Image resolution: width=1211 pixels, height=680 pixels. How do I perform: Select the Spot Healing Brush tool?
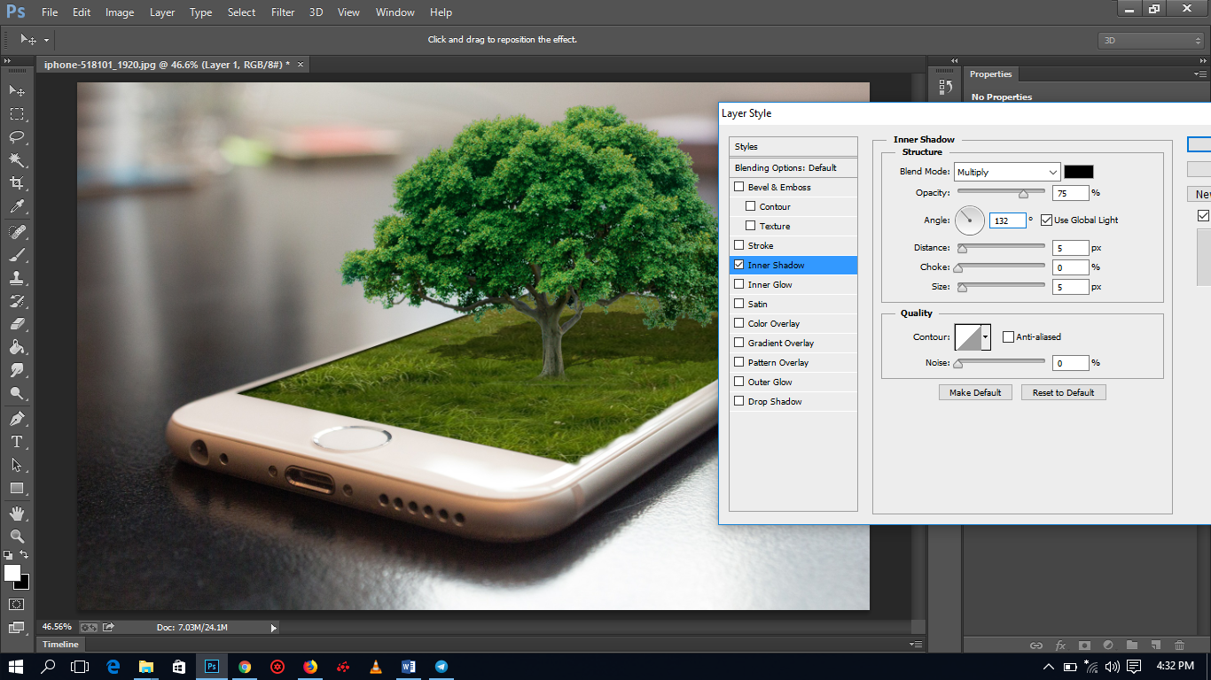pyautogui.click(x=17, y=231)
